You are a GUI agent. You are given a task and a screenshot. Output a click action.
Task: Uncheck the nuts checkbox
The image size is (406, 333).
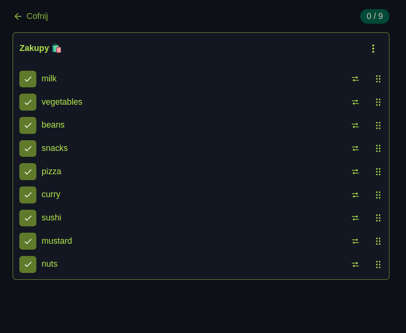click(x=28, y=264)
